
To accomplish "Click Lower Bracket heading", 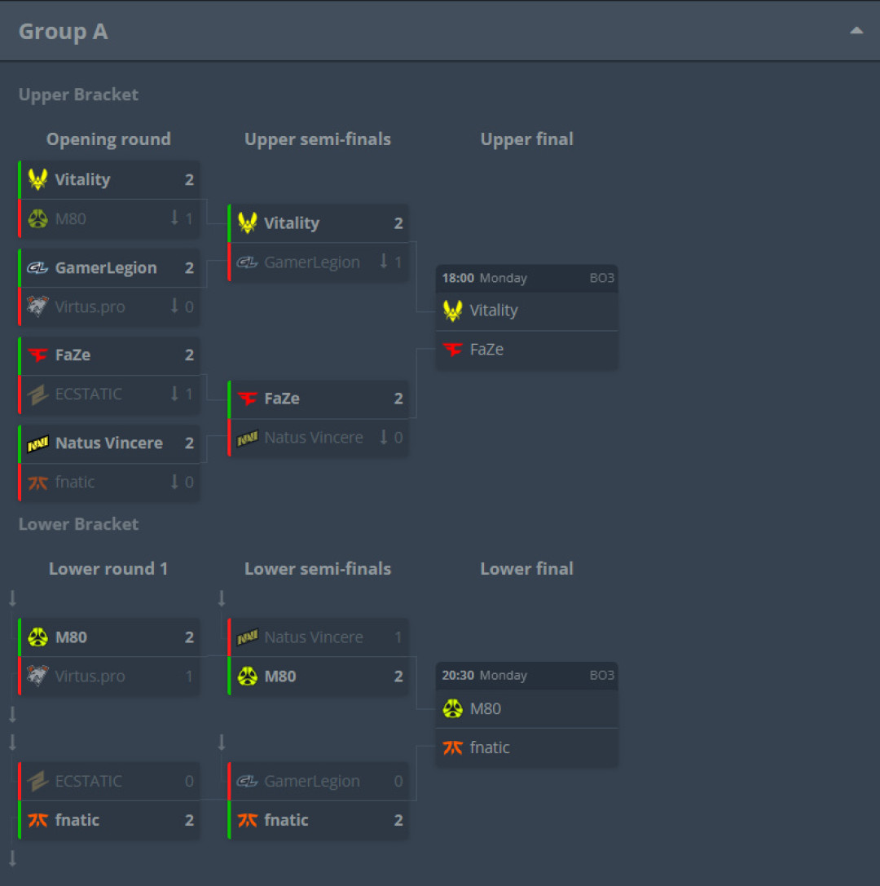I will (78, 524).
